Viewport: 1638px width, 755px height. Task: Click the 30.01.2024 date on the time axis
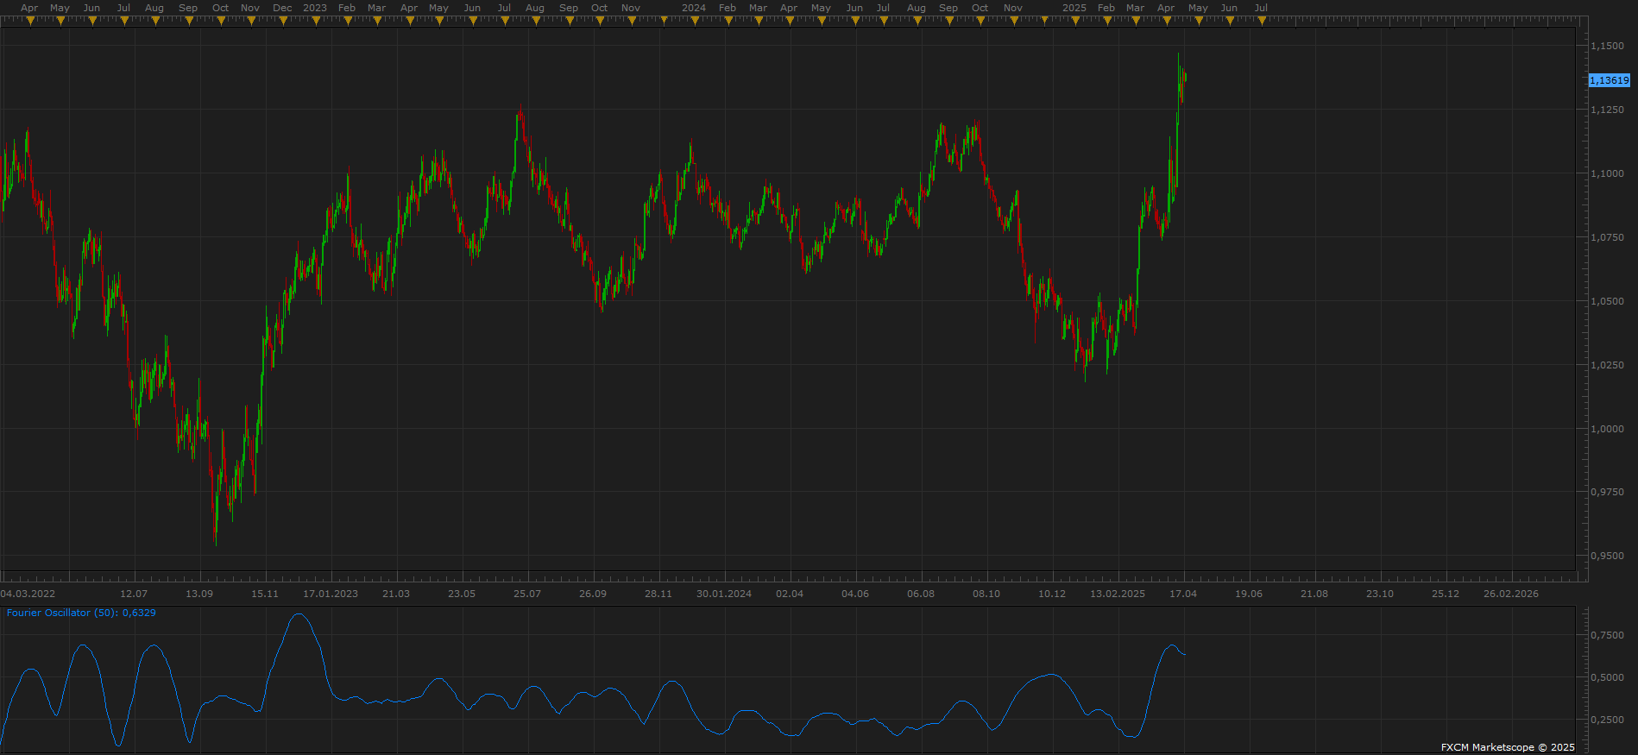(x=724, y=594)
